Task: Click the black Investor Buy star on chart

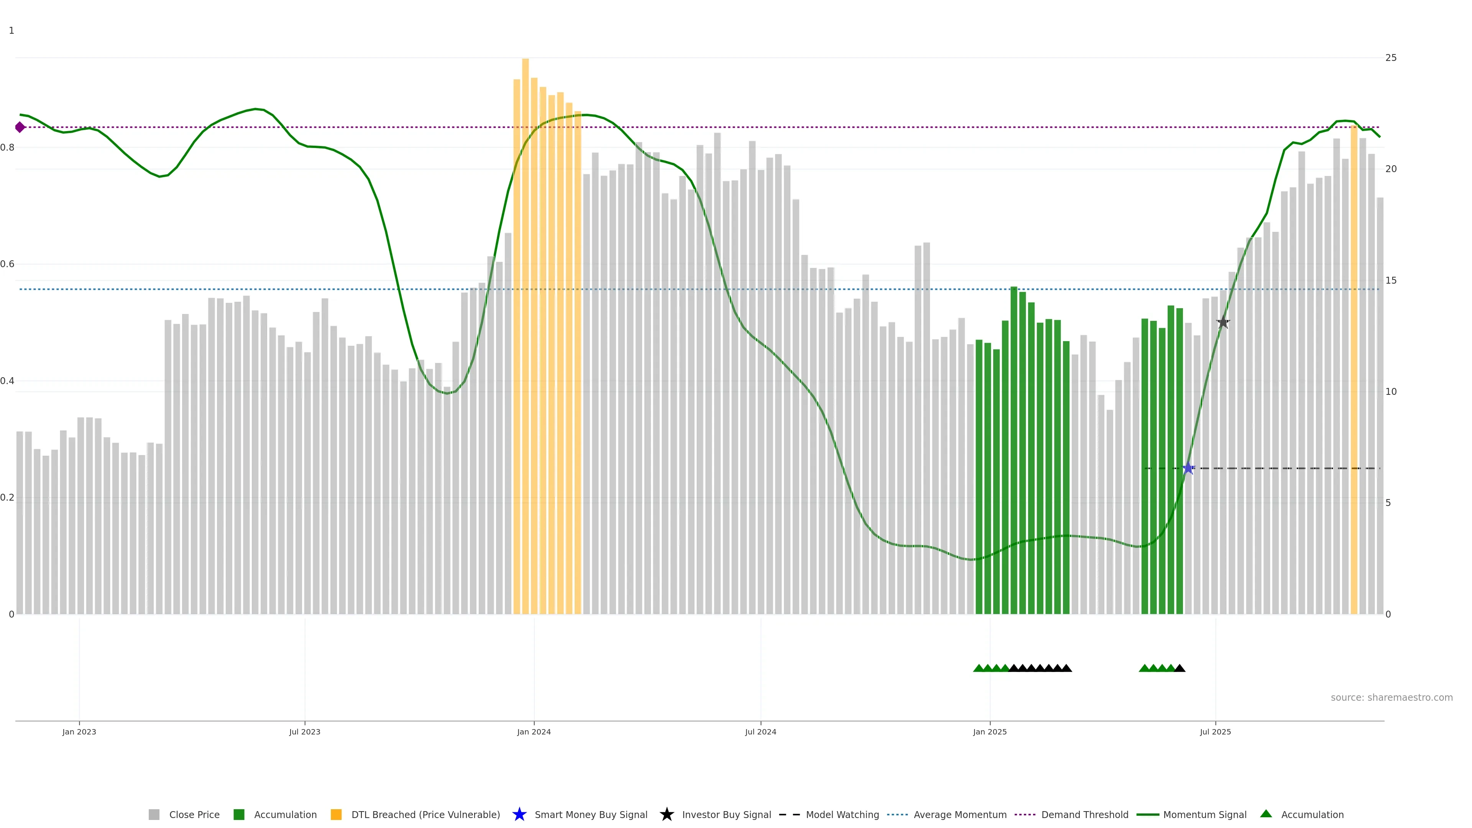Action: click(1223, 322)
